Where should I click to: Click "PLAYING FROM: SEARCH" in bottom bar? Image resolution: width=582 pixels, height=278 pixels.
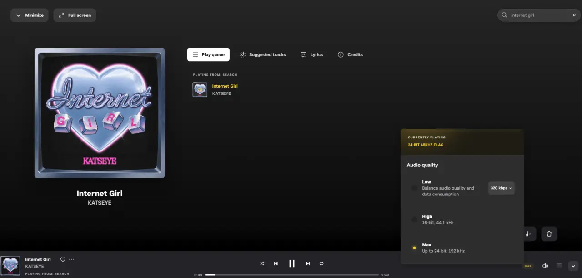[x=47, y=274]
